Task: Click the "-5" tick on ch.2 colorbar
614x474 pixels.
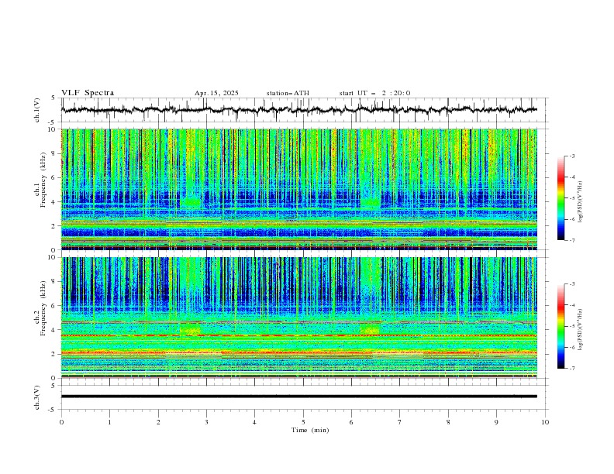Action: pos(572,326)
